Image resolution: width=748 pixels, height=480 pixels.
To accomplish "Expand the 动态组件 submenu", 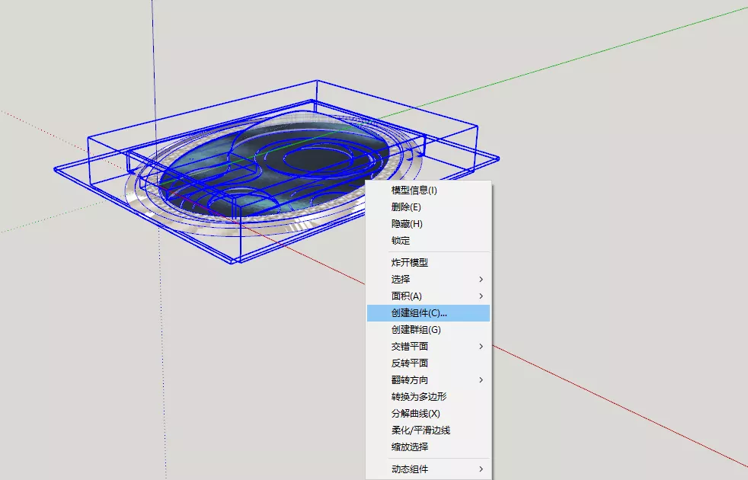I will point(410,469).
